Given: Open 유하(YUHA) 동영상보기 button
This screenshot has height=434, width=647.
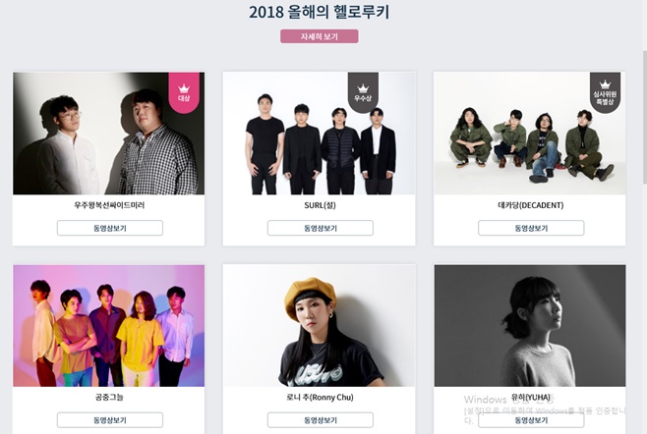Looking at the screenshot, I should [x=531, y=420].
